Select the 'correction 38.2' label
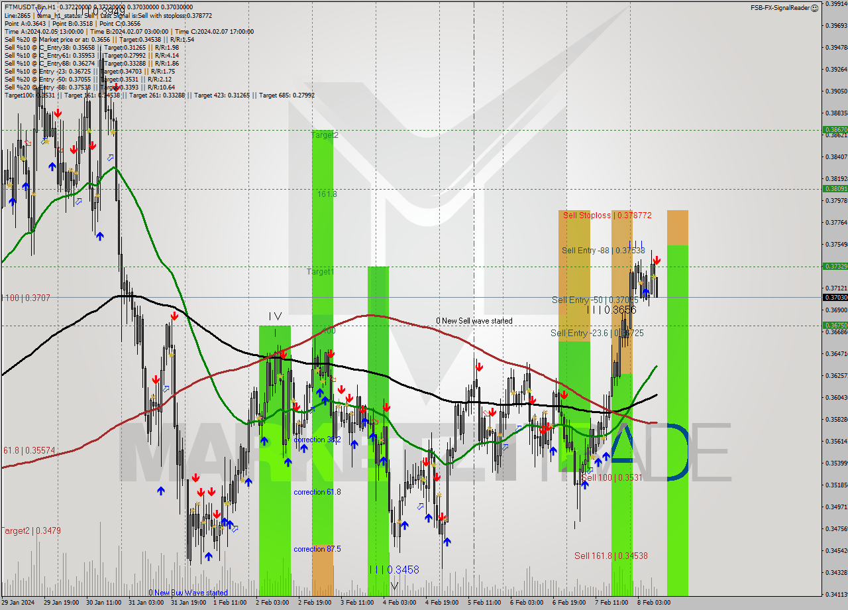The image size is (848, 610). click(x=317, y=440)
